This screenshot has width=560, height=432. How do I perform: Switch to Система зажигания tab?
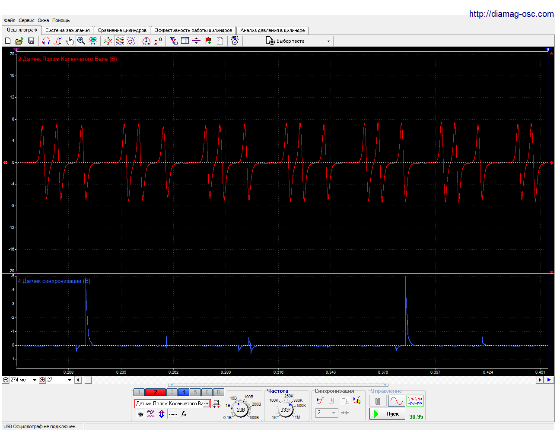[67, 30]
